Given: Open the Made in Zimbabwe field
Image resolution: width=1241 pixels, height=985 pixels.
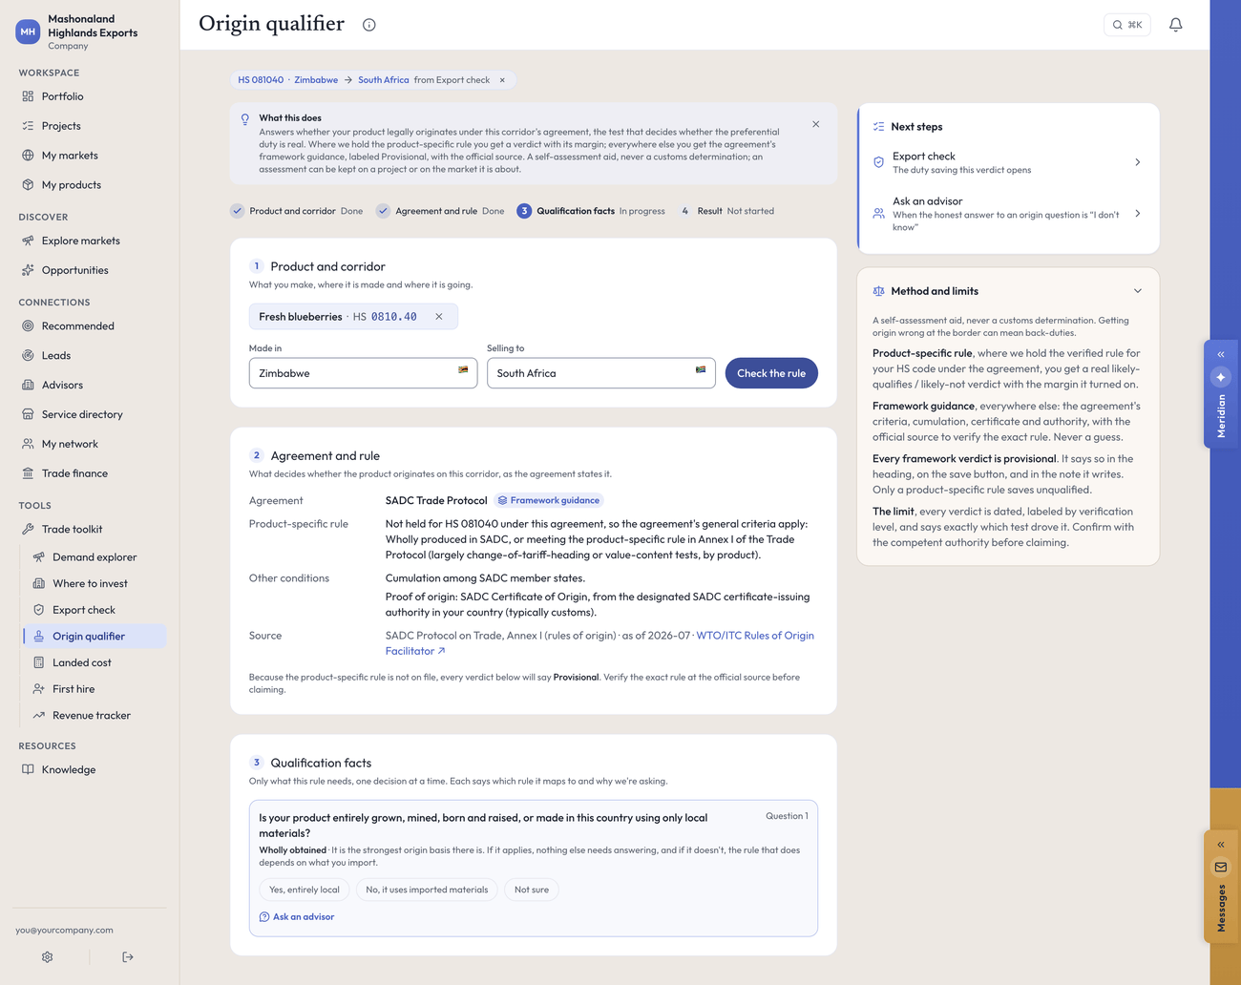Looking at the screenshot, I should [363, 373].
